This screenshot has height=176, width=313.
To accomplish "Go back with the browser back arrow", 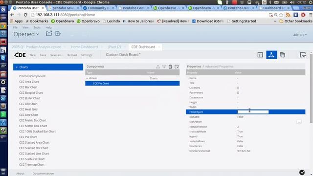I will point(12,15).
